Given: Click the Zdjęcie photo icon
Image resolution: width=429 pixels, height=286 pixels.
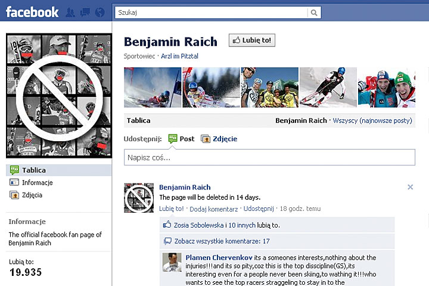Looking at the screenshot, I should point(206,139).
